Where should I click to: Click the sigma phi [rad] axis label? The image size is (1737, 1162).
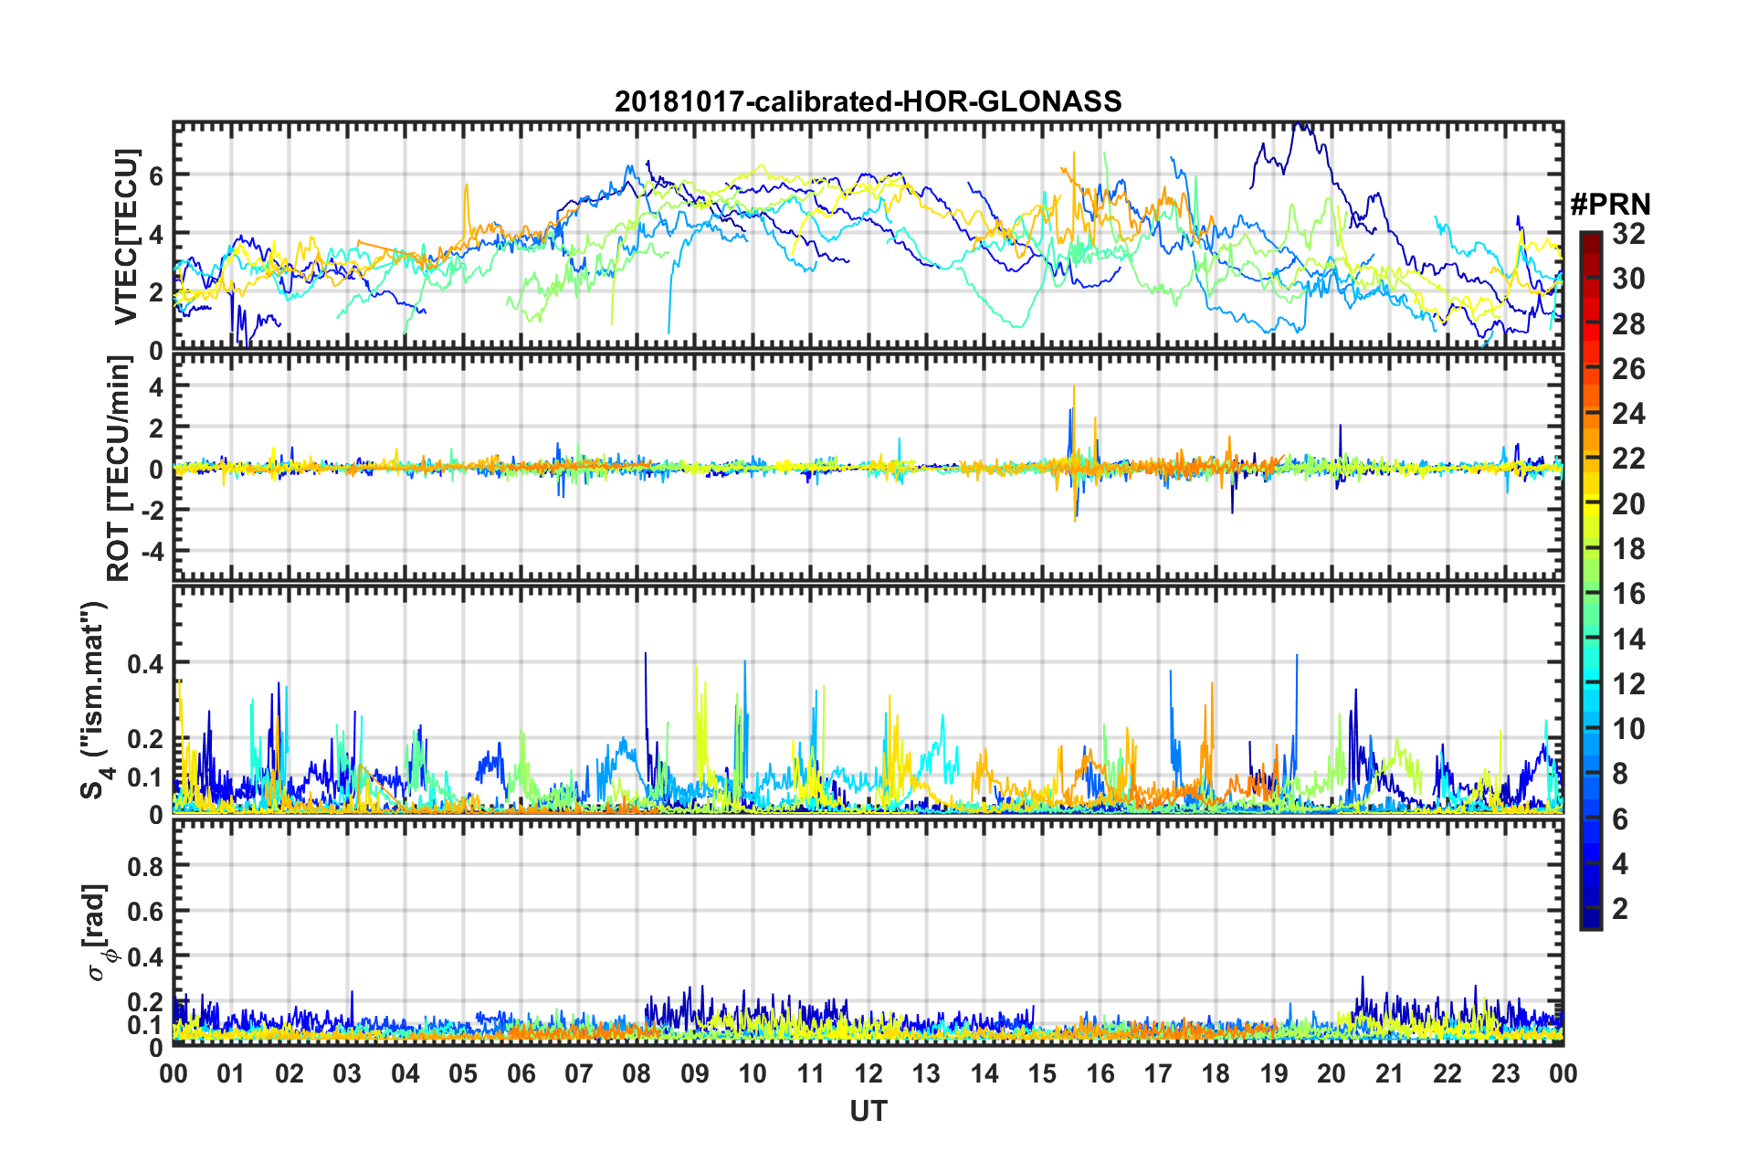97,932
